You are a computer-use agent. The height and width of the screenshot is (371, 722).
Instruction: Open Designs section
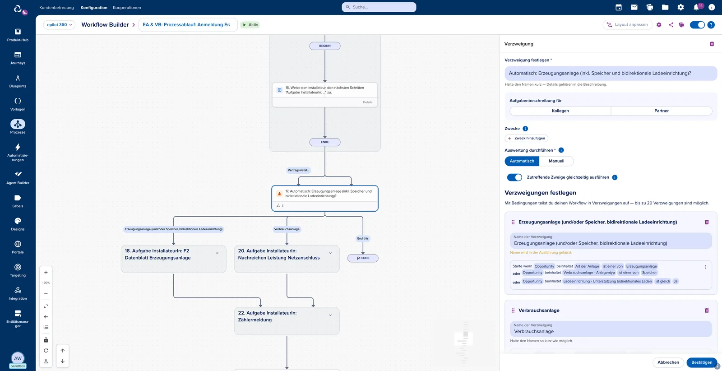[18, 224]
